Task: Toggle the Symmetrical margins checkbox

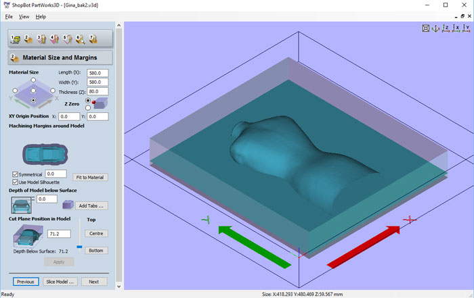Action: (15, 174)
